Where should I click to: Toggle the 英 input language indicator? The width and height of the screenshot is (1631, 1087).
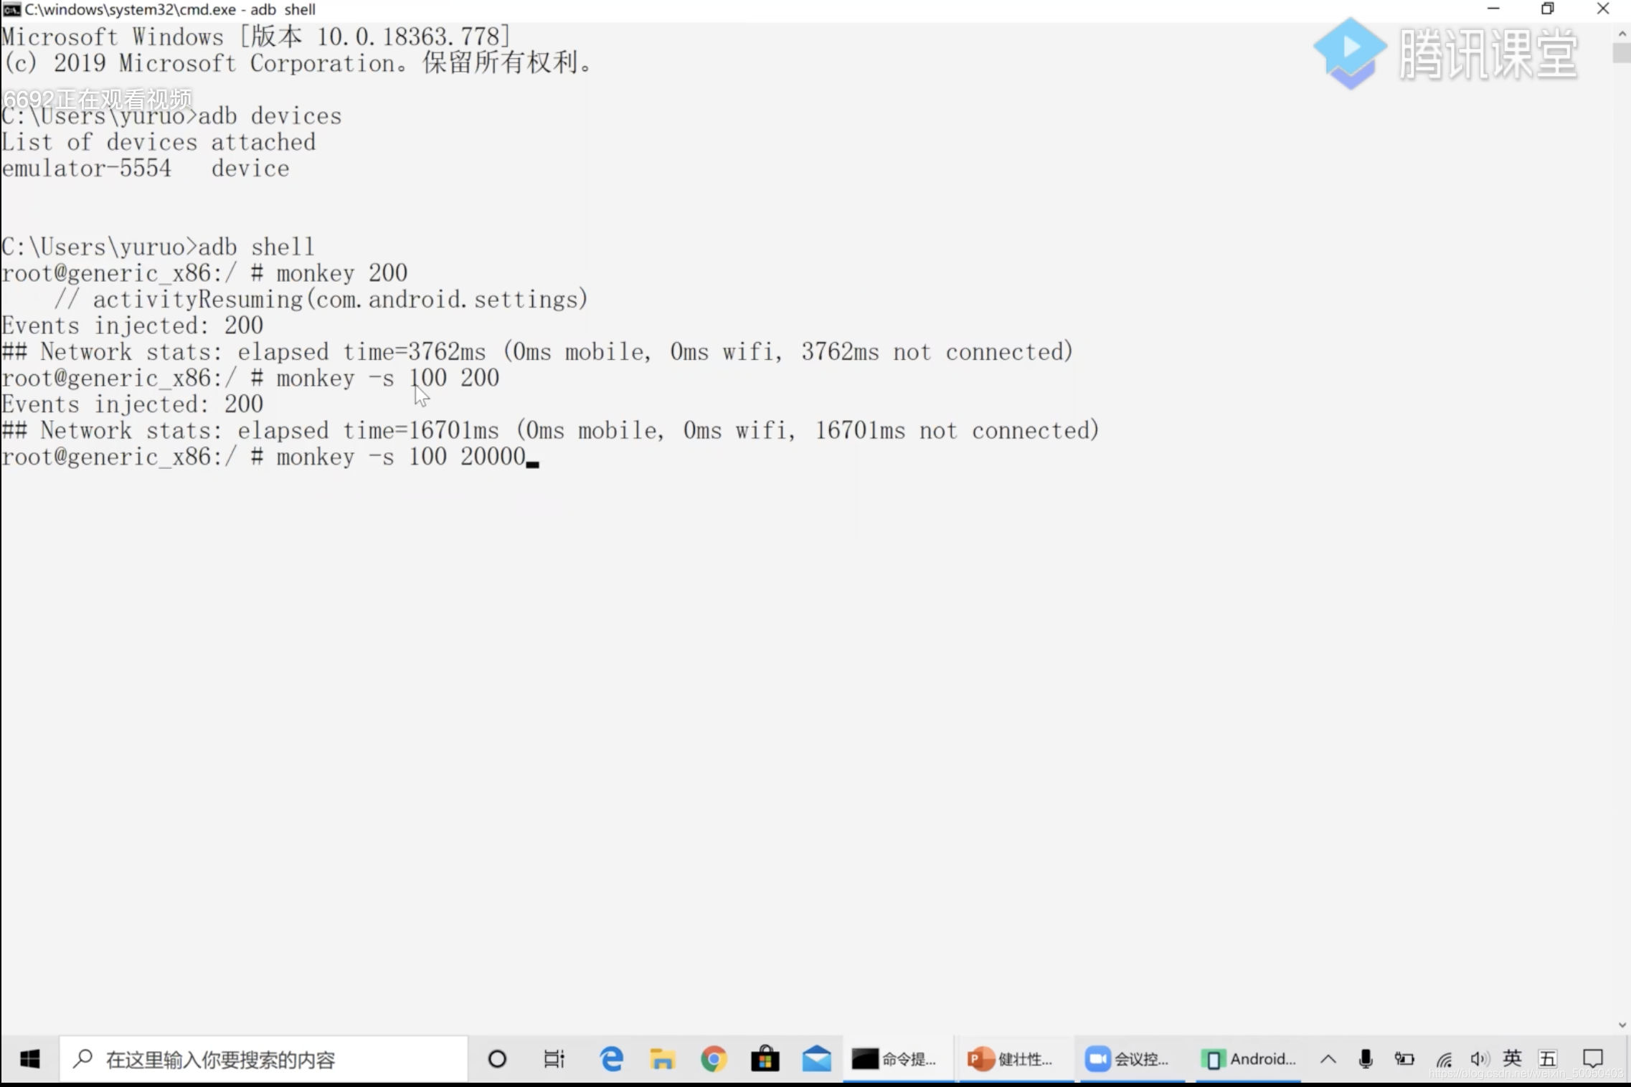point(1512,1058)
